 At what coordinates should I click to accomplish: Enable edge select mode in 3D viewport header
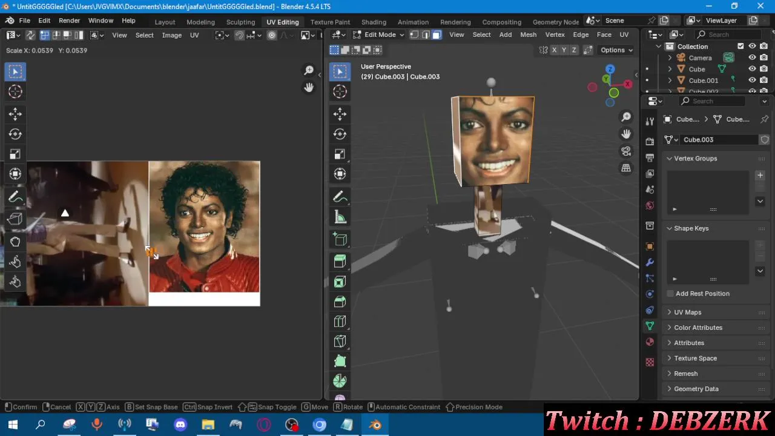click(425, 35)
